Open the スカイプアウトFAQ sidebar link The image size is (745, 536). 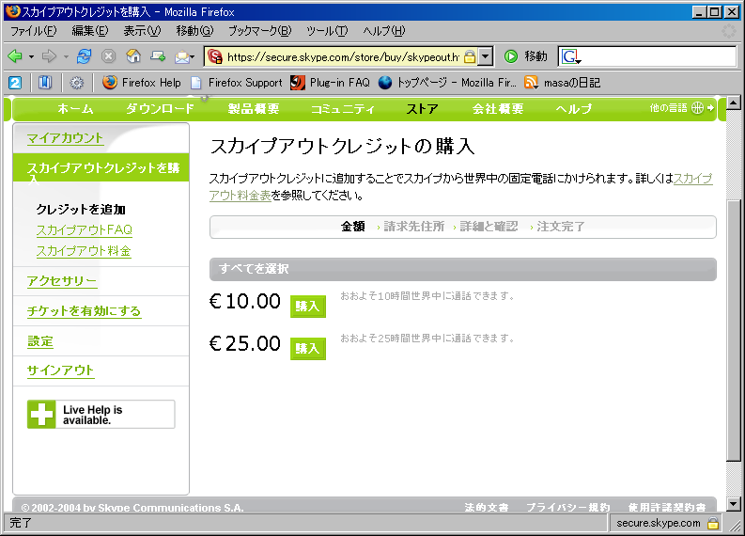coord(84,230)
